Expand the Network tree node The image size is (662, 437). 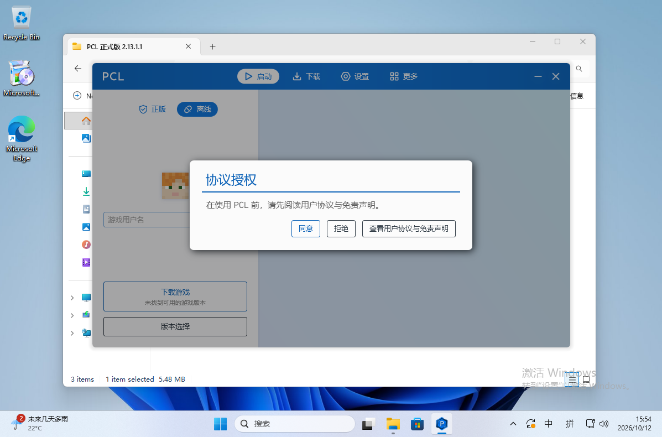click(72, 333)
